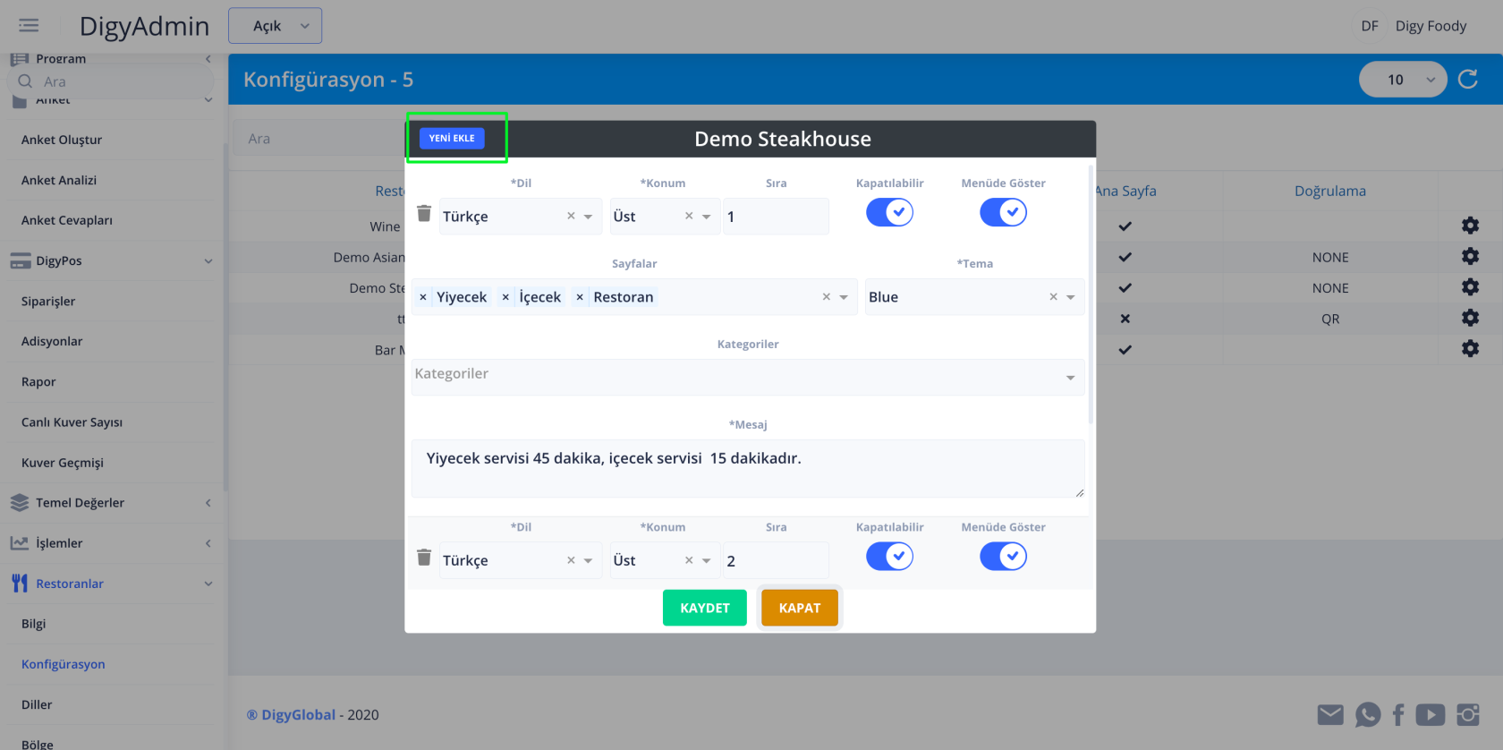Toggle second row Kapatılabilir switch
This screenshot has width=1503, height=750.
point(889,557)
